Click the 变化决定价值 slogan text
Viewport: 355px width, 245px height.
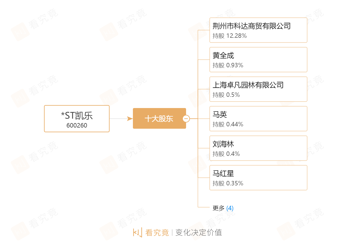click(198, 233)
